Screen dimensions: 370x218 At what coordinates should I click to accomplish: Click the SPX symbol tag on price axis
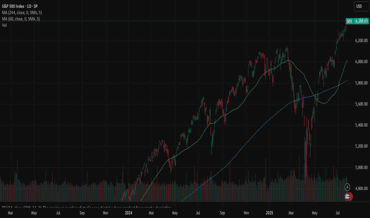pos(349,21)
